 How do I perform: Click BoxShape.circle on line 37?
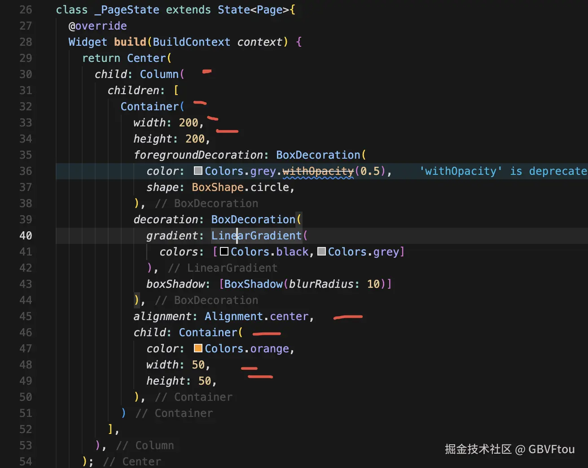[x=240, y=187]
